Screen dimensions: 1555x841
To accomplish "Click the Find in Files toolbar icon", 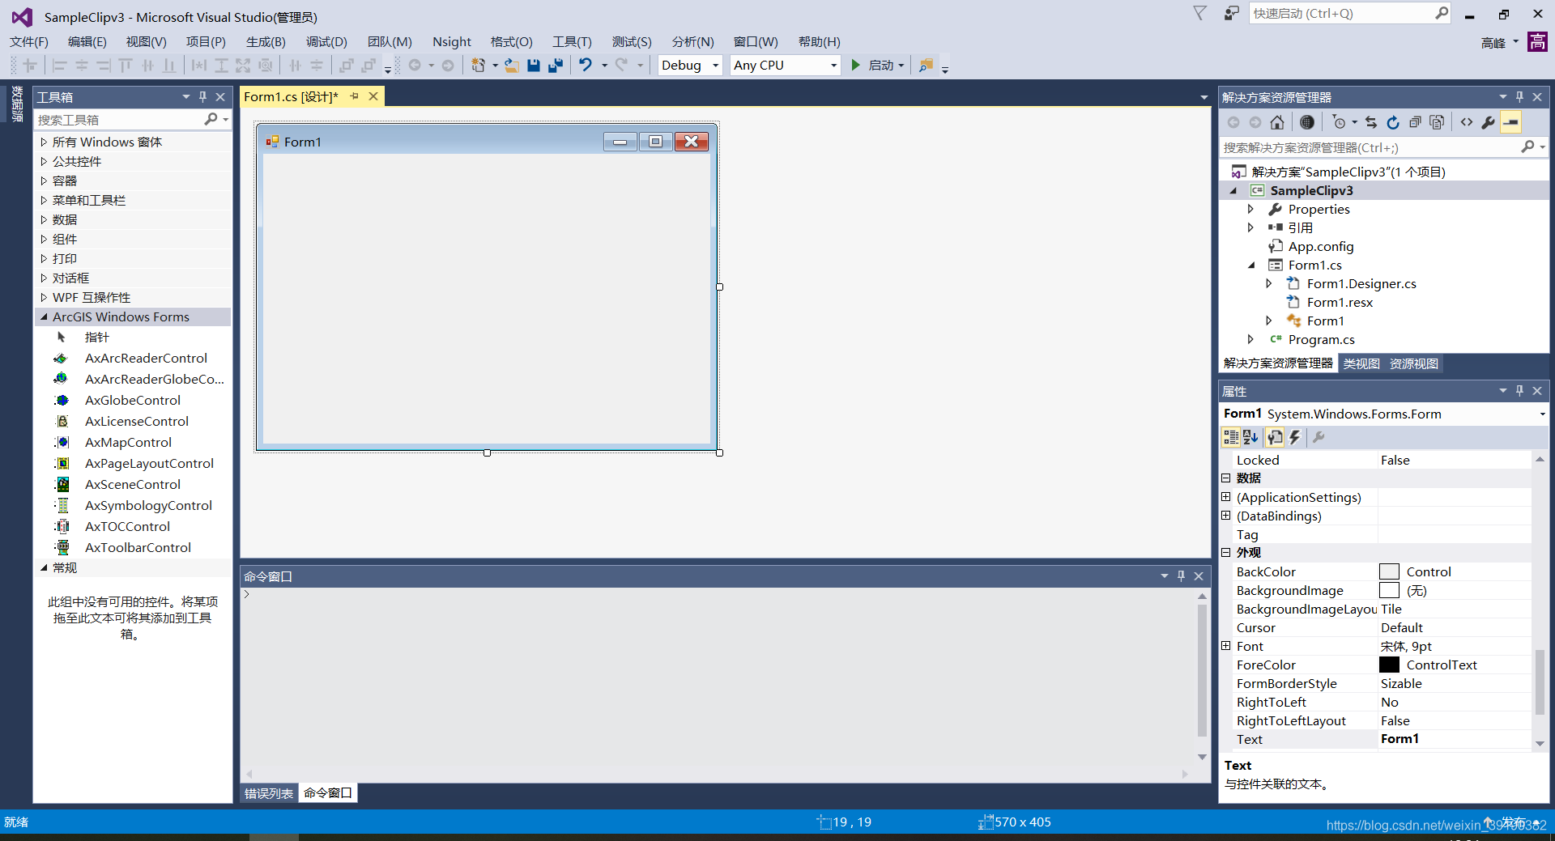I will [x=926, y=66].
